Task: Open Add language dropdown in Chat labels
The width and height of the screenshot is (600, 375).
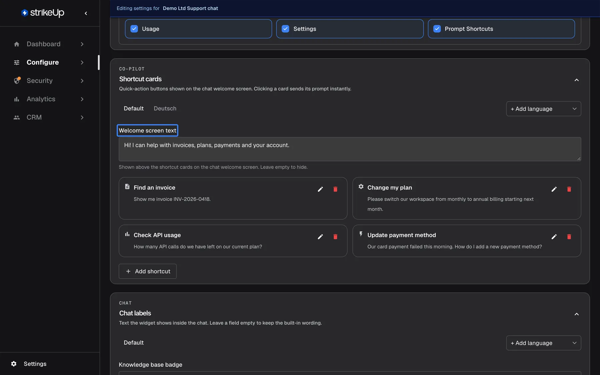Action: click(543, 343)
